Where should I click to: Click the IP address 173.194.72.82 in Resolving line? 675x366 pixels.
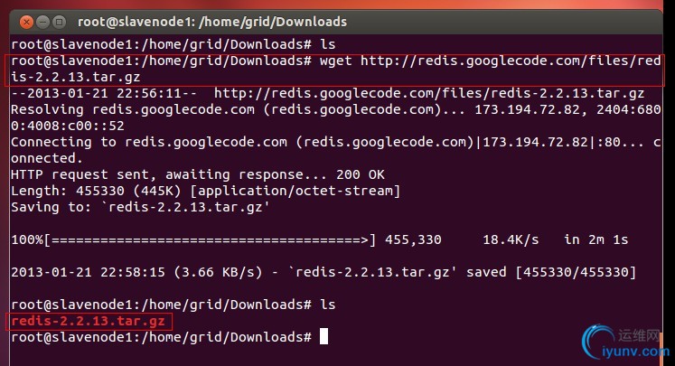[528, 109]
